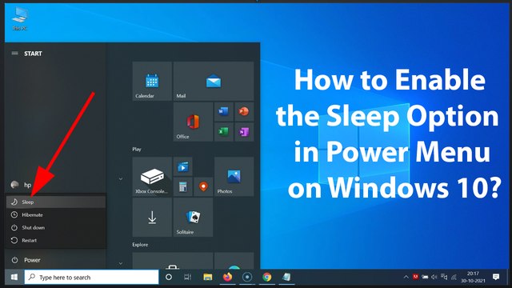Open the Excel tile
This screenshot has width=512, height=288.
click(224, 132)
